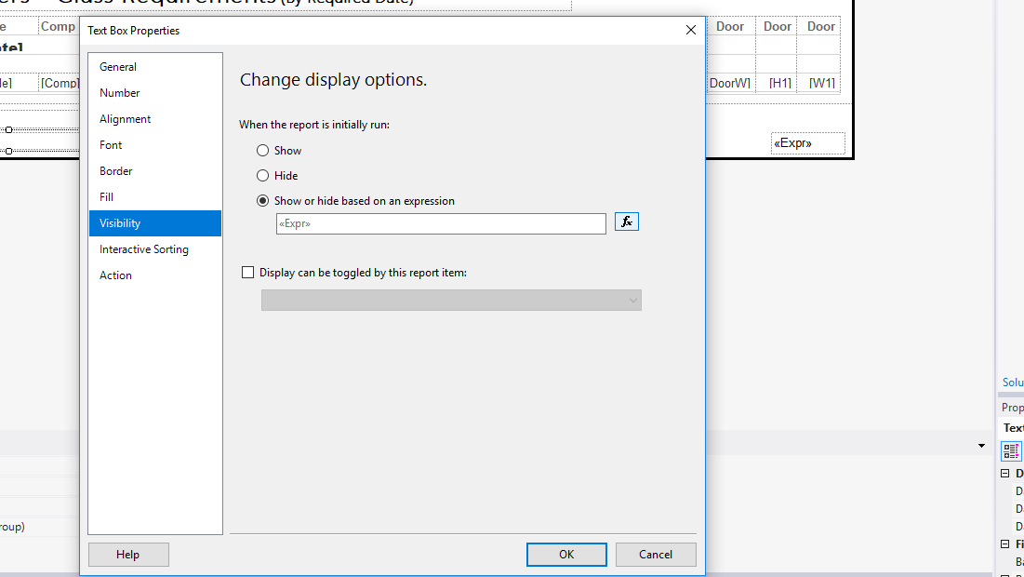Click the grouping pane dropdown arrow

981,447
